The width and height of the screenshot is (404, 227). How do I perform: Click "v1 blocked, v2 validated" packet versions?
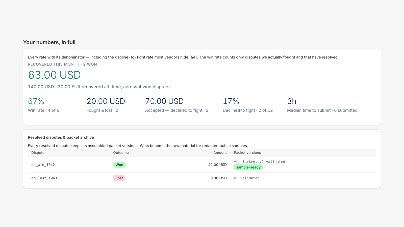point(260,162)
